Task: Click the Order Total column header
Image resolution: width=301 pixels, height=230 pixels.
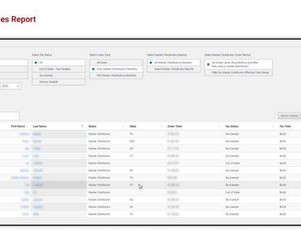Action: pyautogui.click(x=175, y=126)
